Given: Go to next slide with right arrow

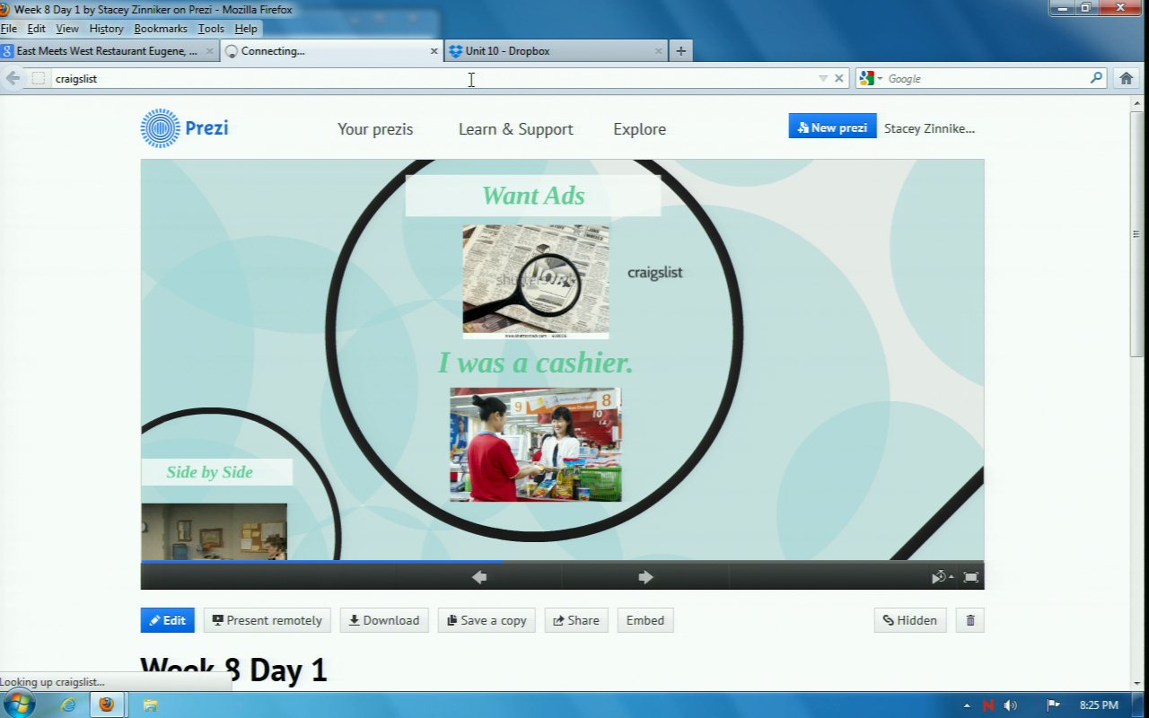Looking at the screenshot, I should point(645,577).
